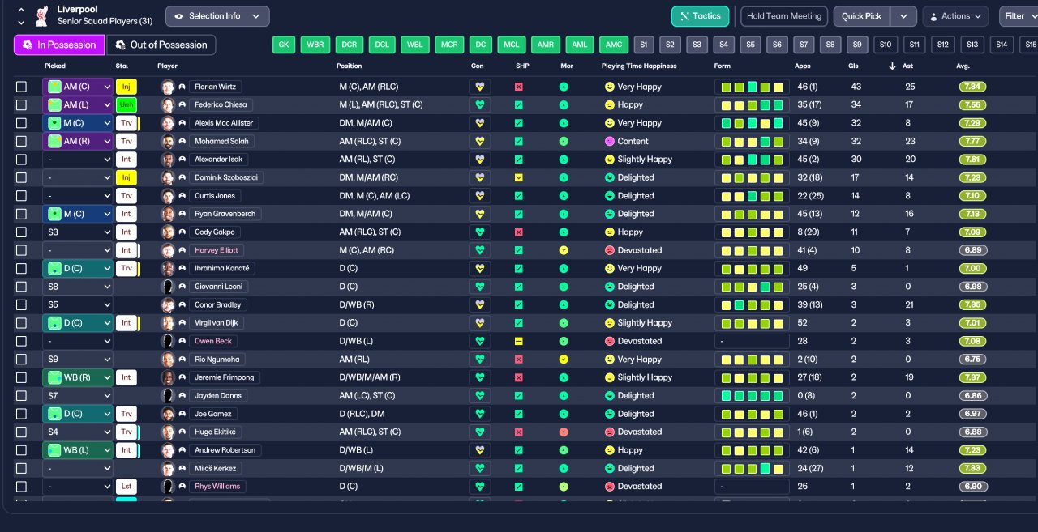1038x532 pixels.
Task: Click Mohamed Salah's content face icon
Action: [x=610, y=141]
